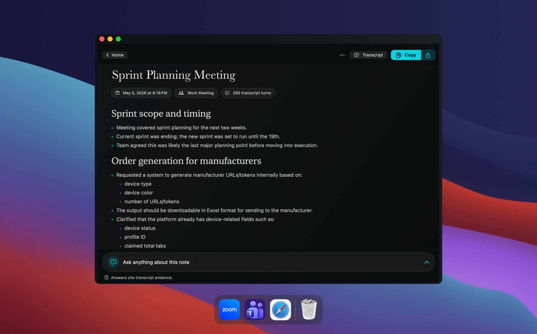Go back to Home
The height and width of the screenshot is (334, 537).
[115, 55]
